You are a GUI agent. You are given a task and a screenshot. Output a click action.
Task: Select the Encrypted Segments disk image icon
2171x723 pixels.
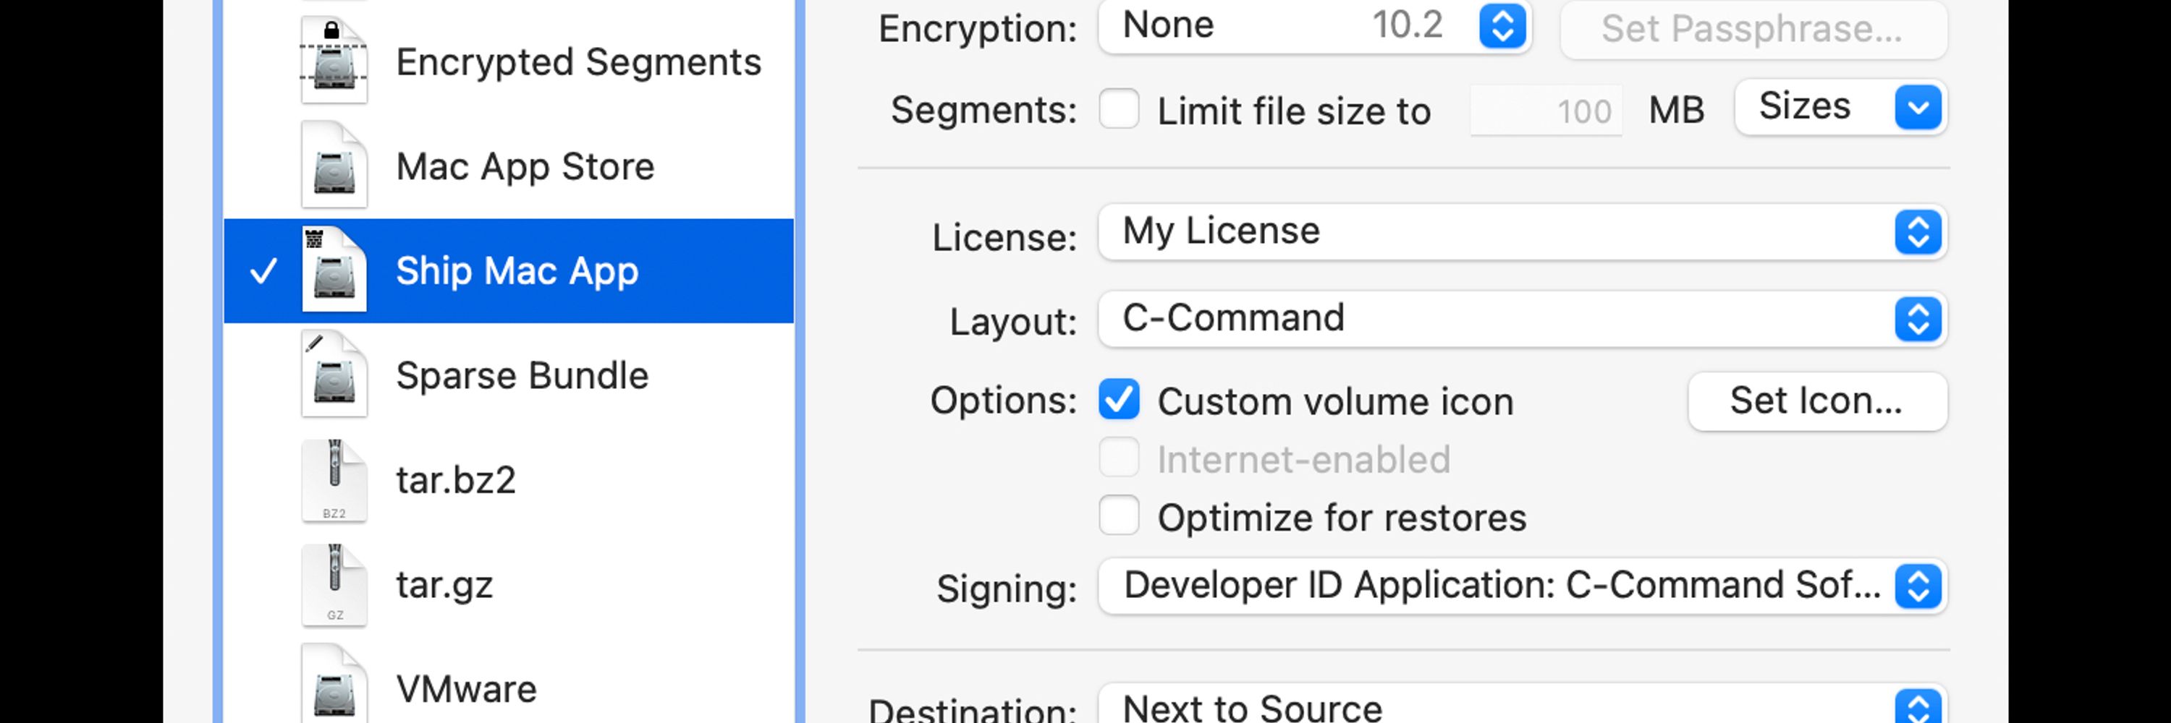coord(334,61)
